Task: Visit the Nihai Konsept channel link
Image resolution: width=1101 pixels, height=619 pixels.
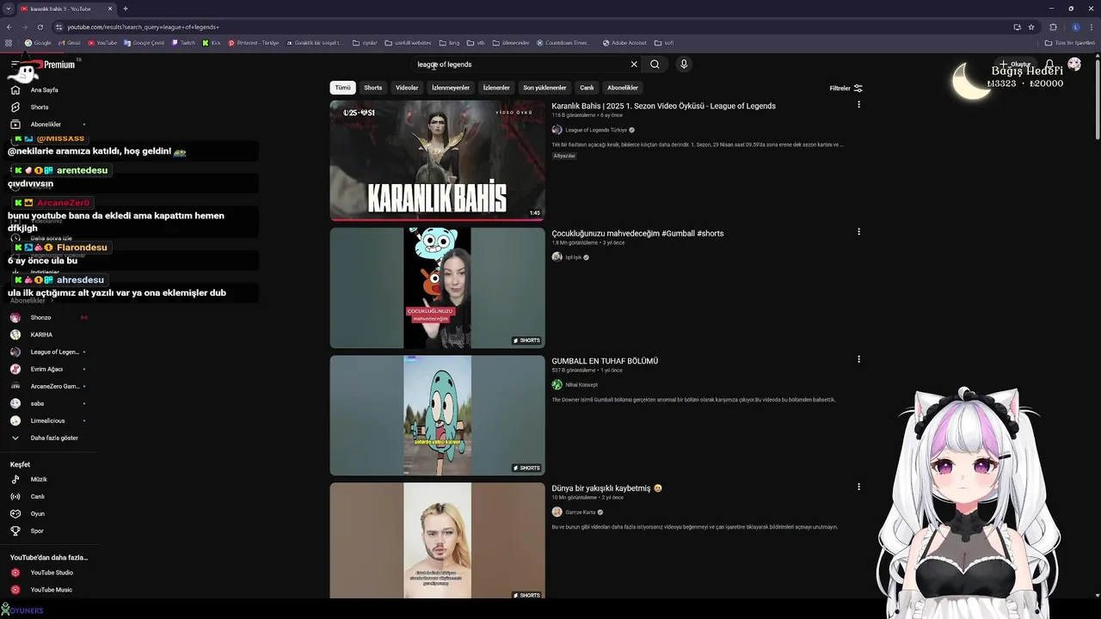Action: pos(581,385)
